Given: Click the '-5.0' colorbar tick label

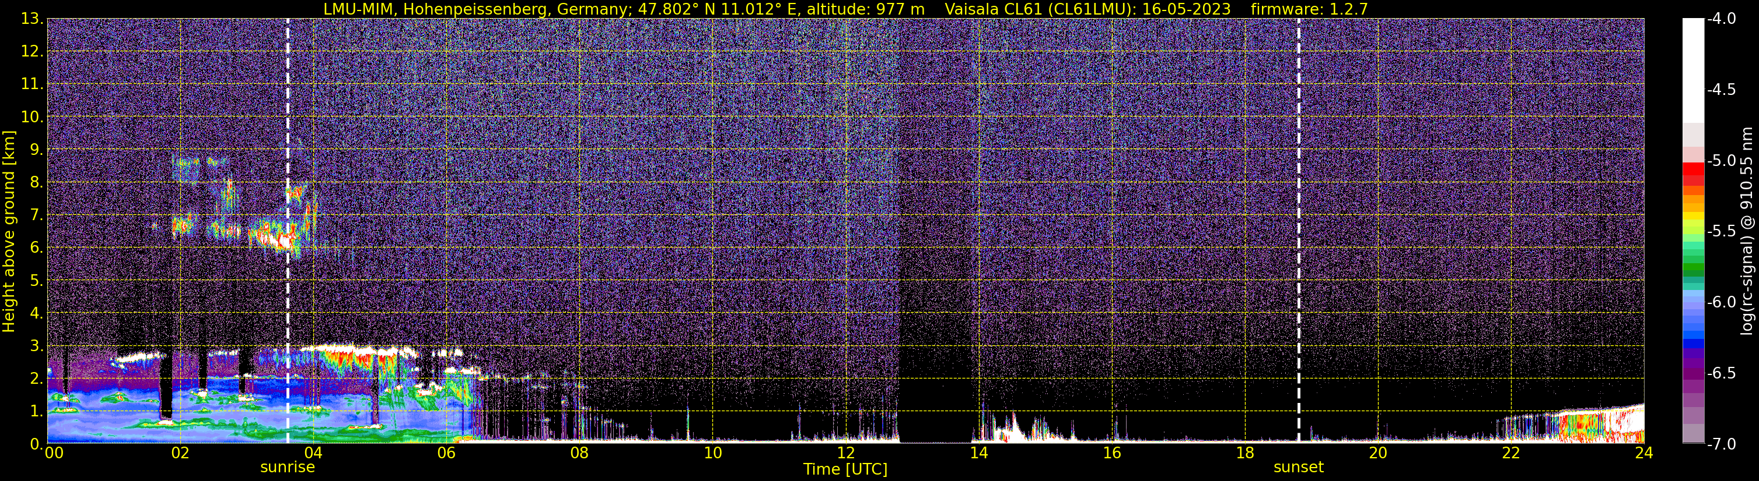Looking at the screenshot, I should pos(1722,161).
